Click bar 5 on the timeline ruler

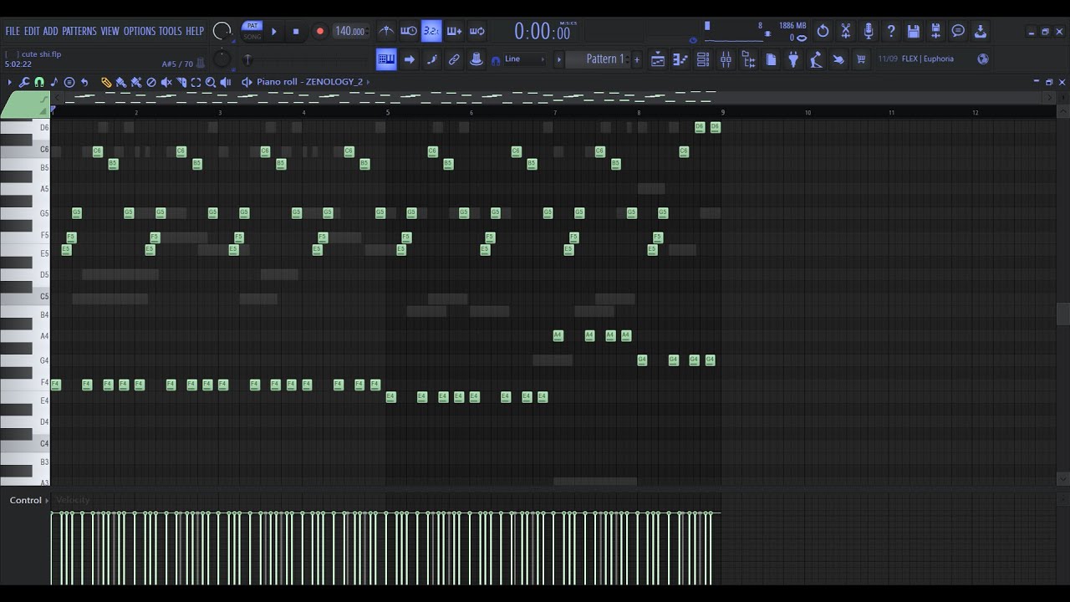(x=388, y=112)
